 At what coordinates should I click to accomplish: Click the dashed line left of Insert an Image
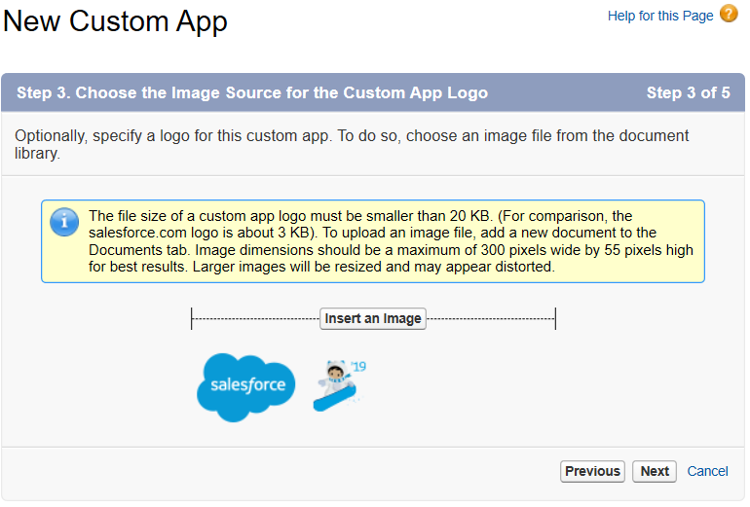pos(256,319)
